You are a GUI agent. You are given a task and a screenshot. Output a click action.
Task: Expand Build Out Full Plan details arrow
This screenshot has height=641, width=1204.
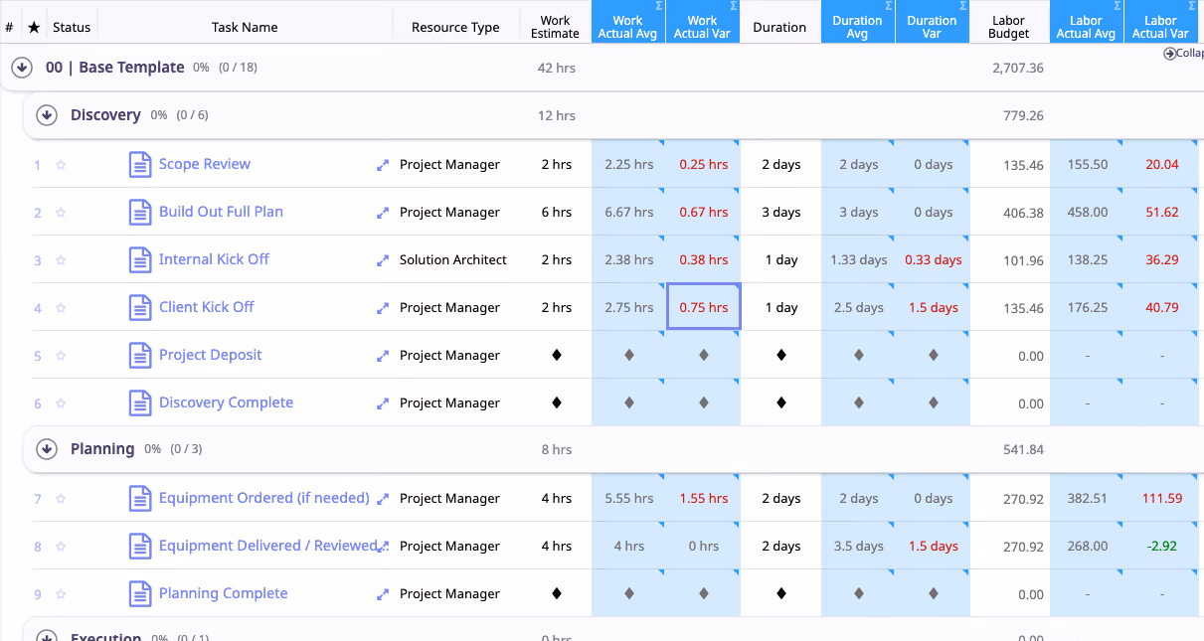point(382,213)
